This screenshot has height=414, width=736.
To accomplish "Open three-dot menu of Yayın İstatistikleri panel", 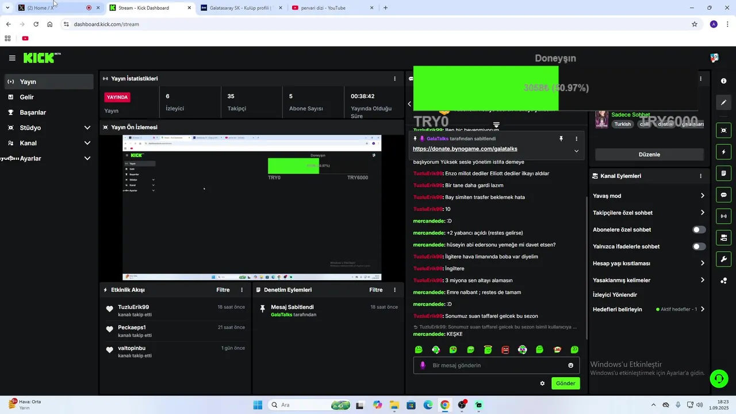I will [394, 79].
